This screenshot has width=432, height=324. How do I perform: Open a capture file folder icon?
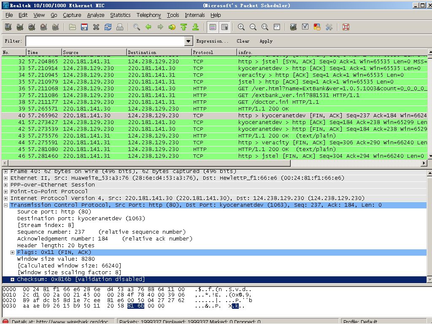[x=73, y=27]
